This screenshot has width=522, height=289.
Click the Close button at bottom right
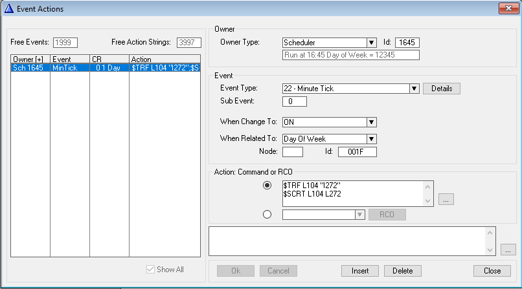click(x=492, y=271)
